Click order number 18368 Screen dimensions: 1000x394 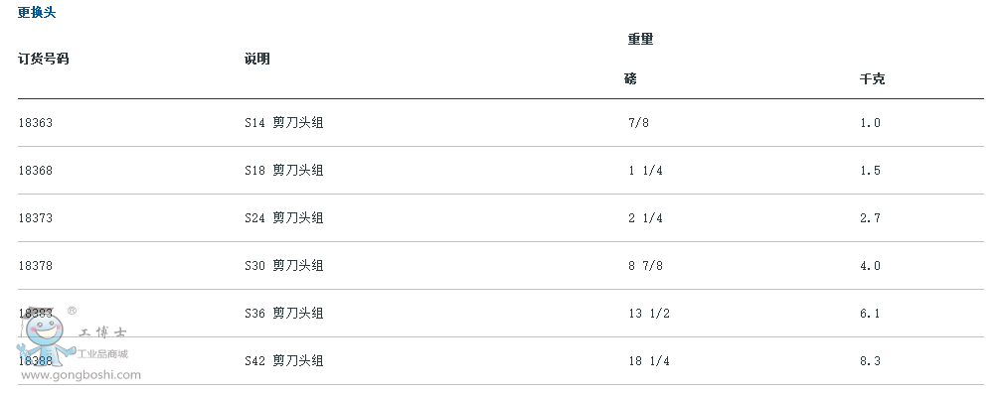coord(35,171)
